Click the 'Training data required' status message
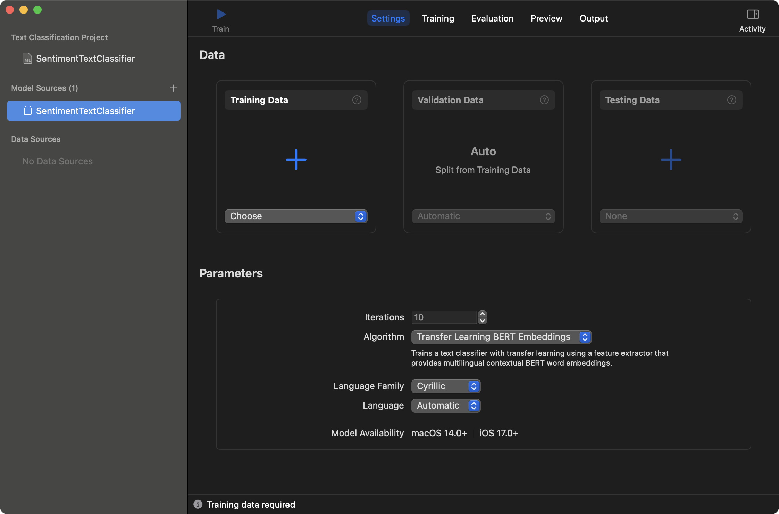Screen dimensions: 779x514 tap(251, 504)
